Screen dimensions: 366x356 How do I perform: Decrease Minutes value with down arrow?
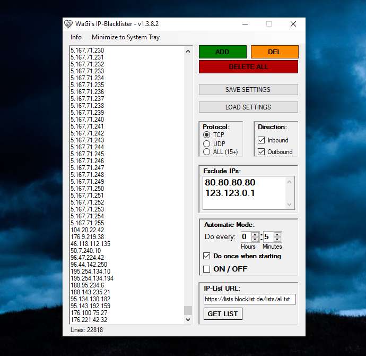277,240
